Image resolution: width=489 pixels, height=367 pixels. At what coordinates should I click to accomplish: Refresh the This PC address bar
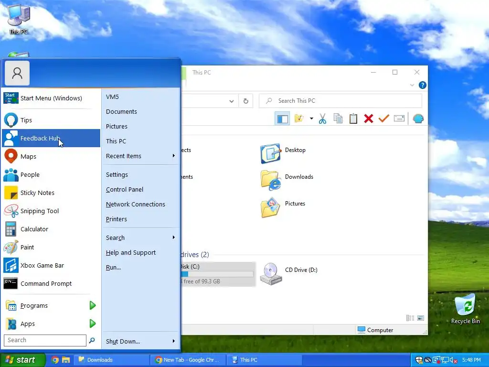click(x=246, y=101)
